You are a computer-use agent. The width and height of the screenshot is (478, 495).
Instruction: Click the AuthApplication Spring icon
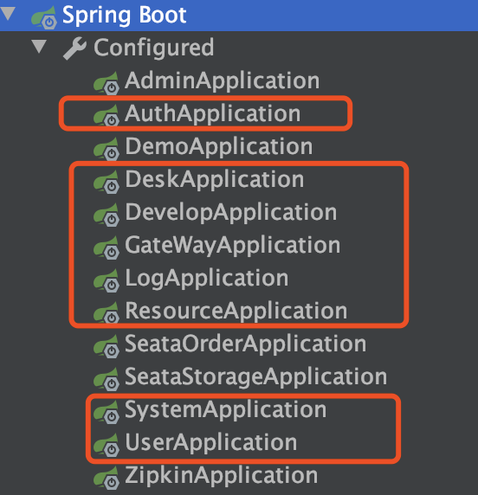(107, 116)
